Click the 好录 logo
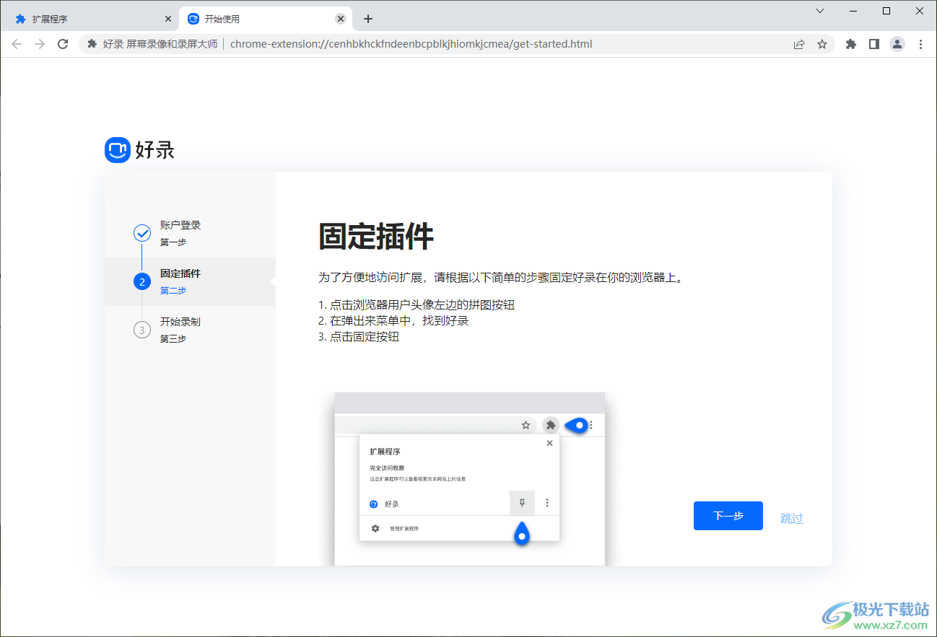The height and width of the screenshot is (637, 937). pos(140,150)
